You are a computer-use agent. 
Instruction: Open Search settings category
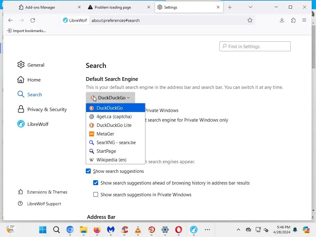click(x=30, y=94)
